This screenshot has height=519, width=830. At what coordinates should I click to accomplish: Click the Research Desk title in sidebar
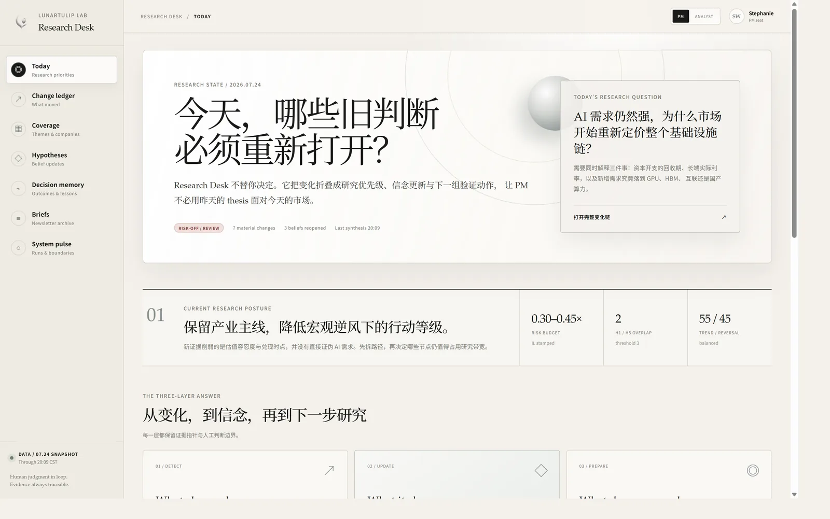coord(66,27)
